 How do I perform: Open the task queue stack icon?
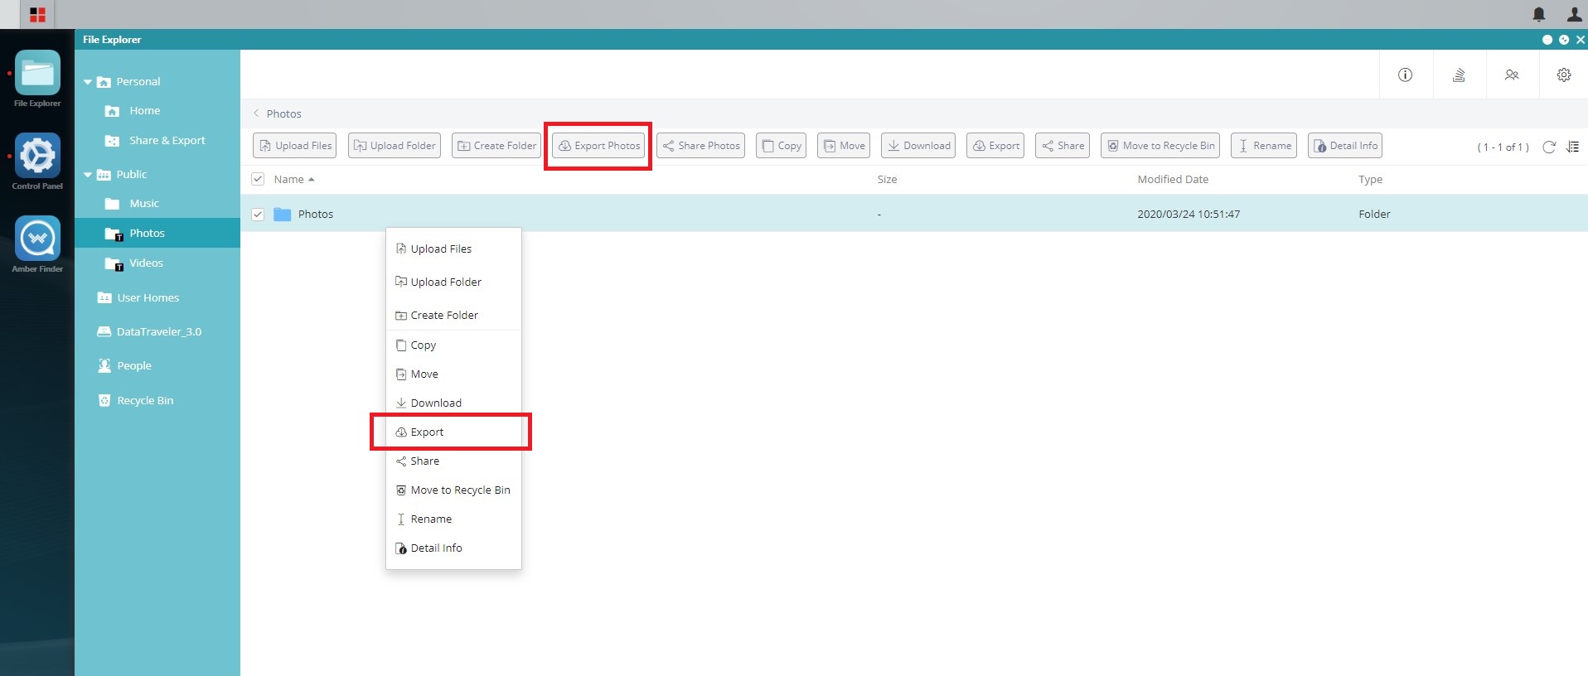(x=1459, y=75)
